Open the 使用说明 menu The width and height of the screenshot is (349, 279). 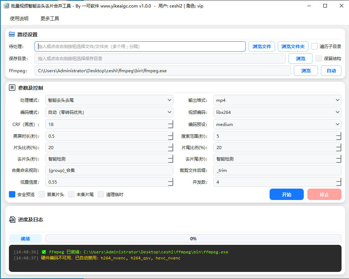coord(19,19)
